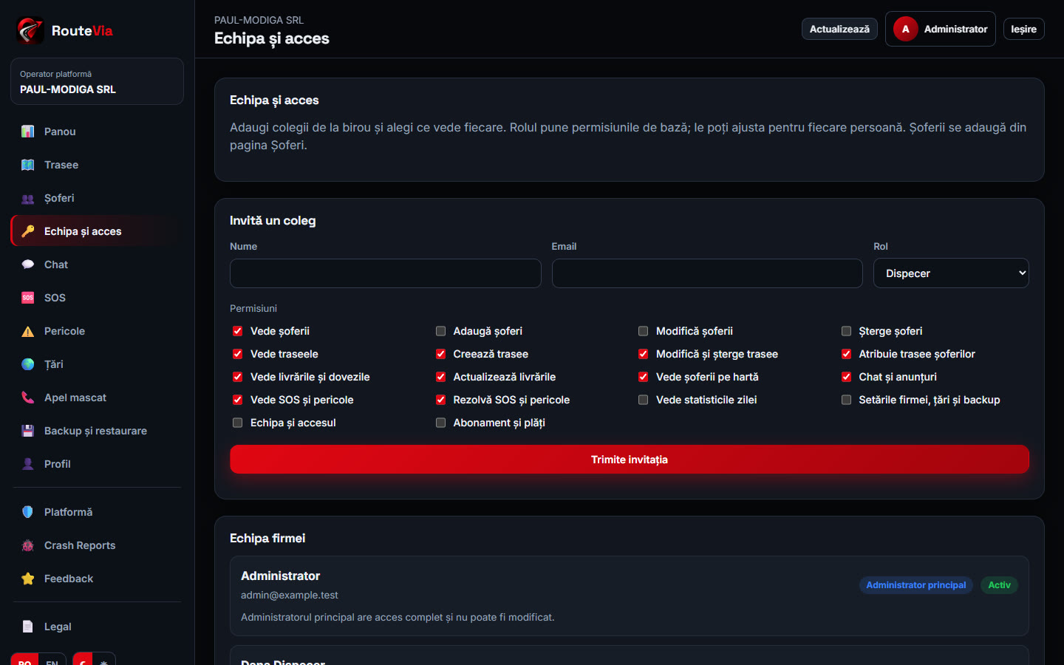This screenshot has height=665, width=1064.
Task: Open Trasee via its map icon
Action: 28,165
